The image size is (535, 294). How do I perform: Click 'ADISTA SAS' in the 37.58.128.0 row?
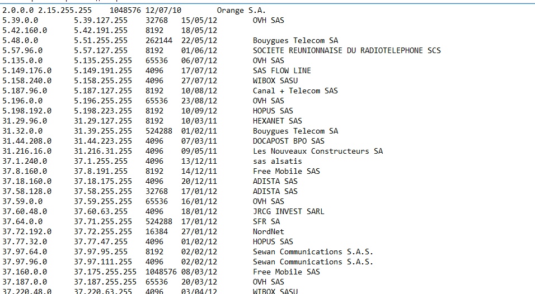click(275, 192)
